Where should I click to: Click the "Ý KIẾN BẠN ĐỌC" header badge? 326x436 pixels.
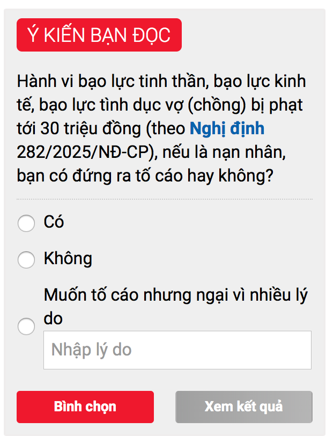coord(99,34)
